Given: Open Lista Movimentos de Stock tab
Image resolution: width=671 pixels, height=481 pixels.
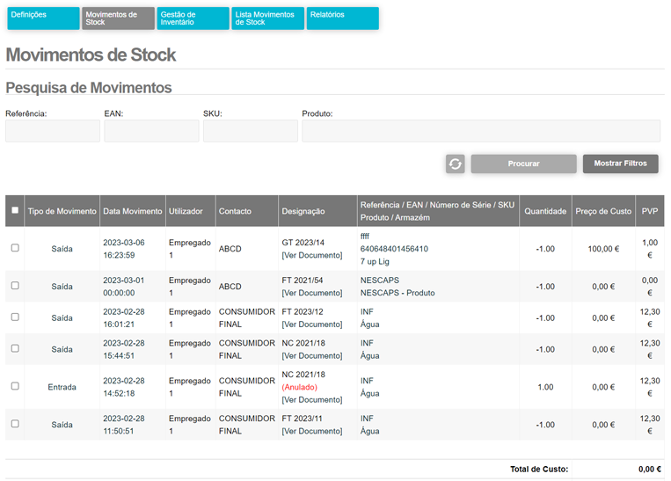Looking at the screenshot, I should pyautogui.click(x=268, y=18).
